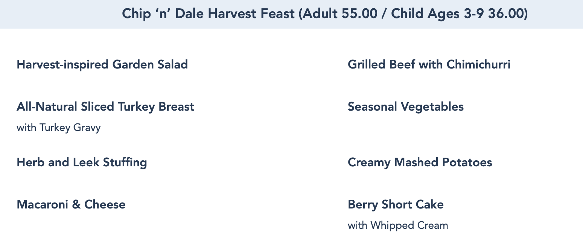
Task: Click the word 'Chimichurri'
Action: tap(478, 64)
